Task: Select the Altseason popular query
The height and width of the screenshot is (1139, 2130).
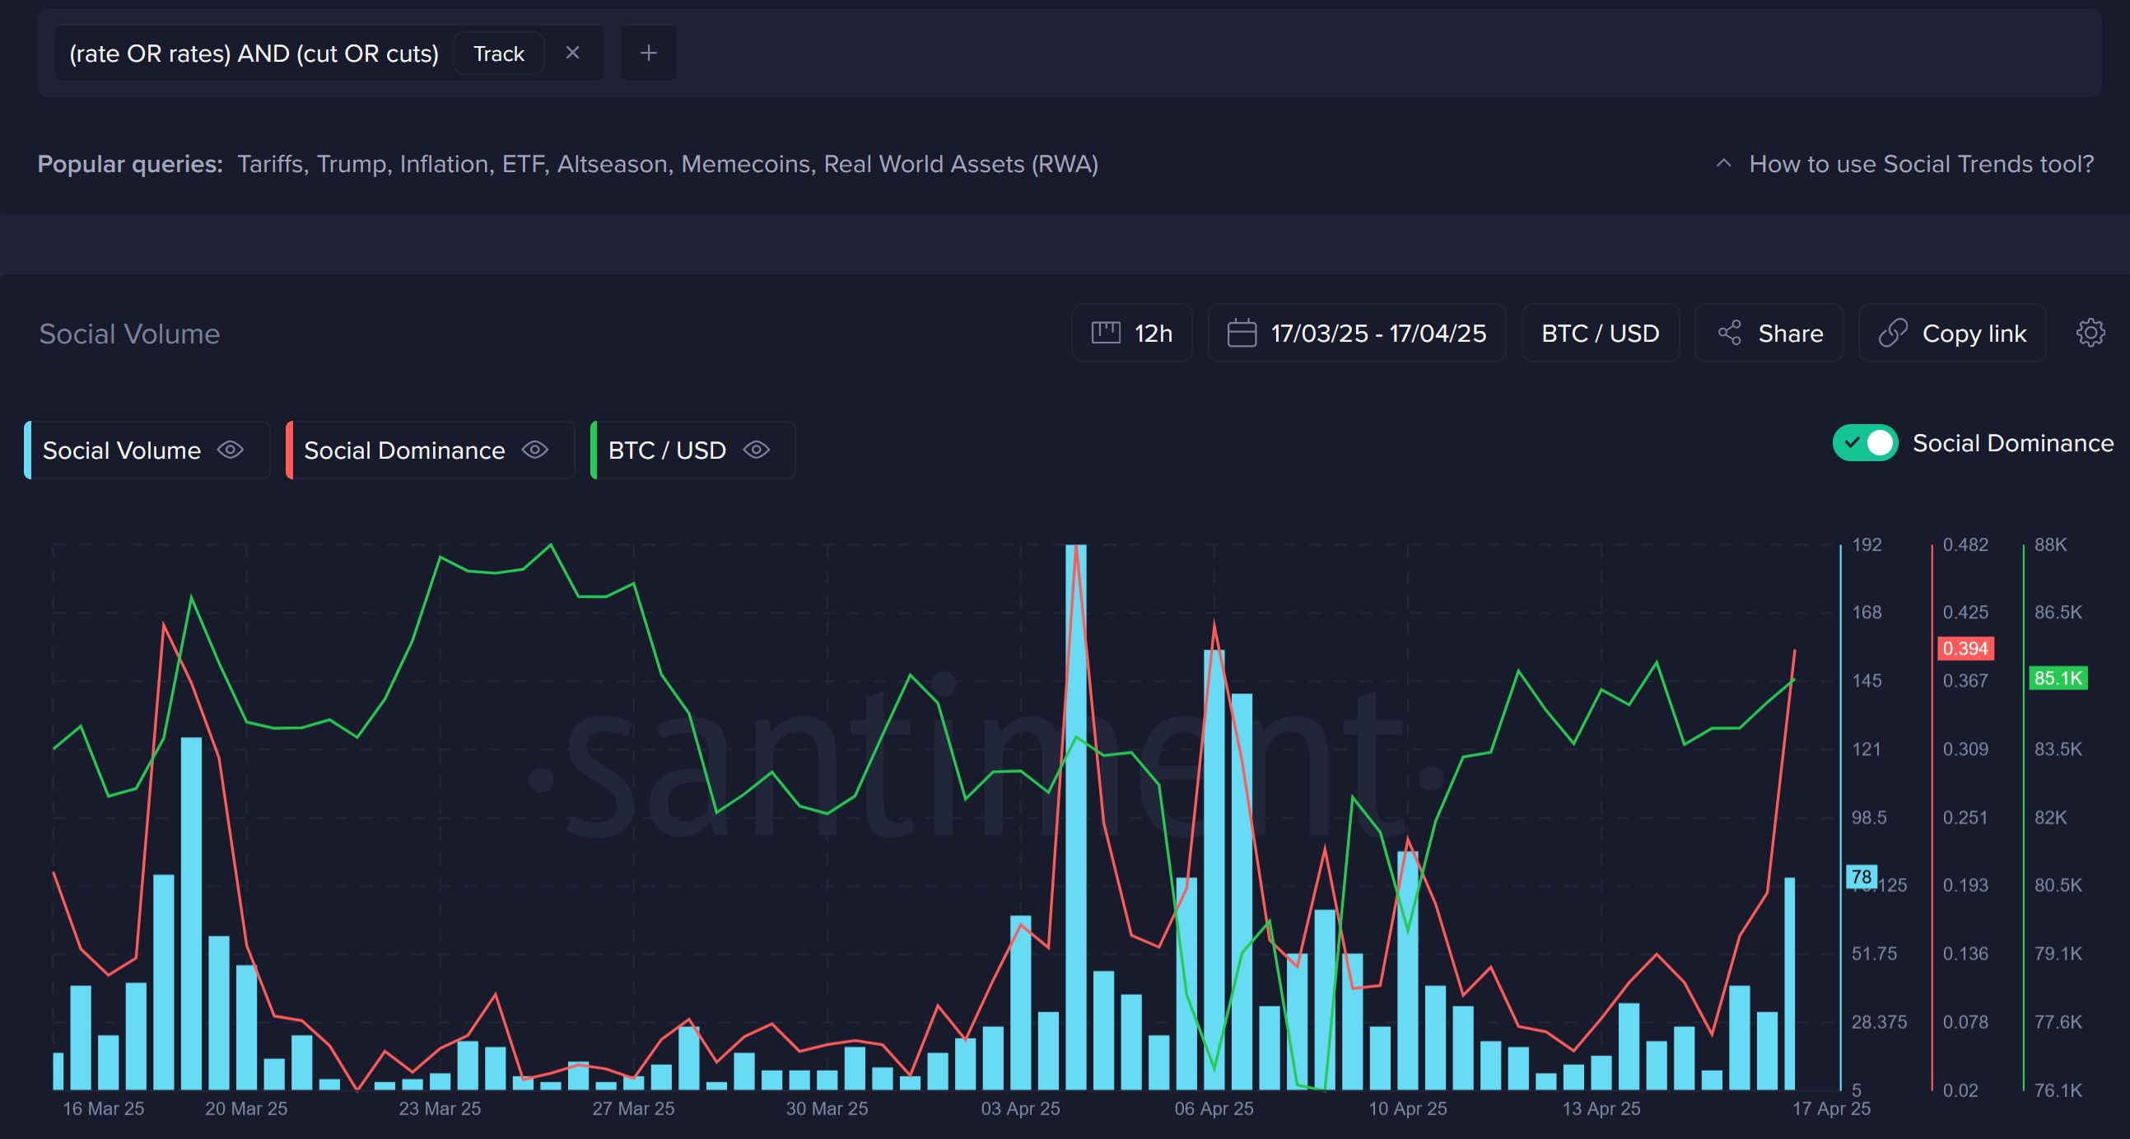Action: click(x=611, y=164)
